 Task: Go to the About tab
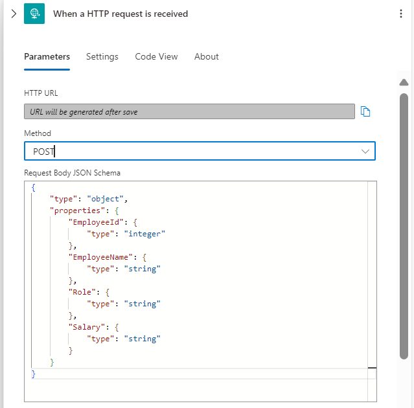point(207,56)
